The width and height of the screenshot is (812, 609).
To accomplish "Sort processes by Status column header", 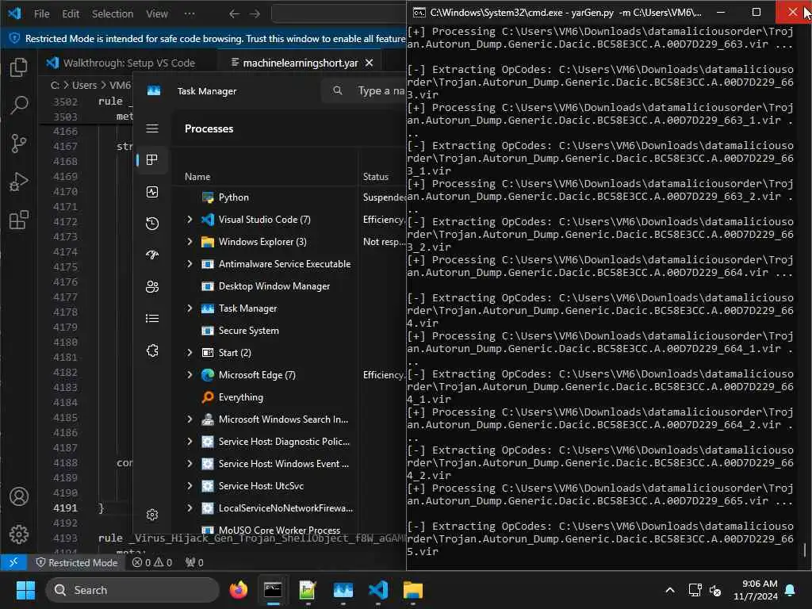I will click(x=375, y=177).
